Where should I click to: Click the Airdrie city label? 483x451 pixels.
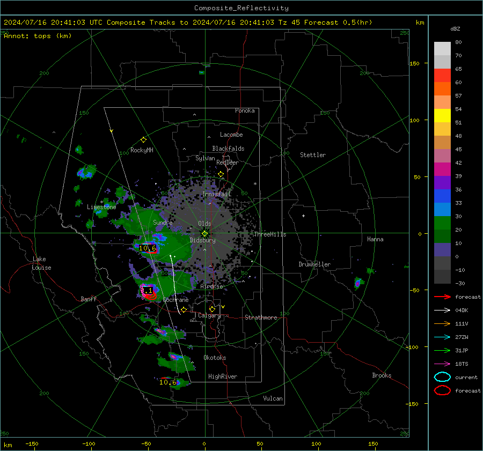coord(211,286)
